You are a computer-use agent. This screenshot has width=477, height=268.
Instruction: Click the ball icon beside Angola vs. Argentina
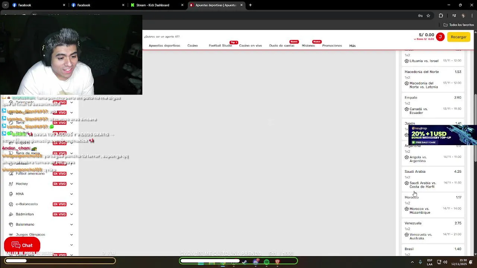pos(407,157)
